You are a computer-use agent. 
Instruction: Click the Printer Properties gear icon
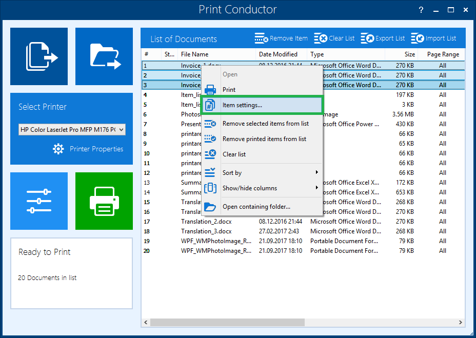point(58,149)
